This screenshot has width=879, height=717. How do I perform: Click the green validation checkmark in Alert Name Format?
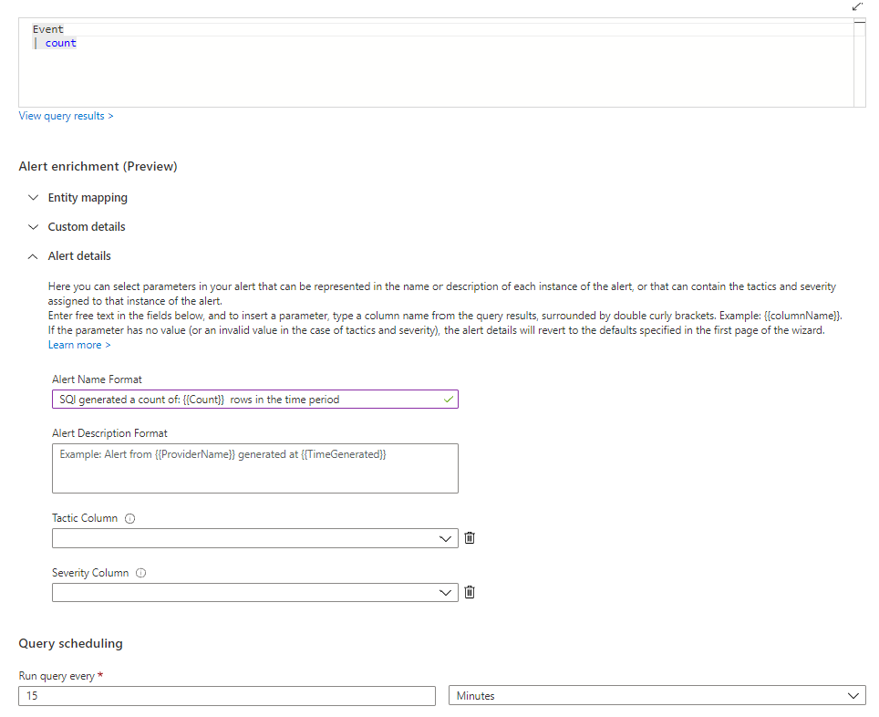pos(448,399)
